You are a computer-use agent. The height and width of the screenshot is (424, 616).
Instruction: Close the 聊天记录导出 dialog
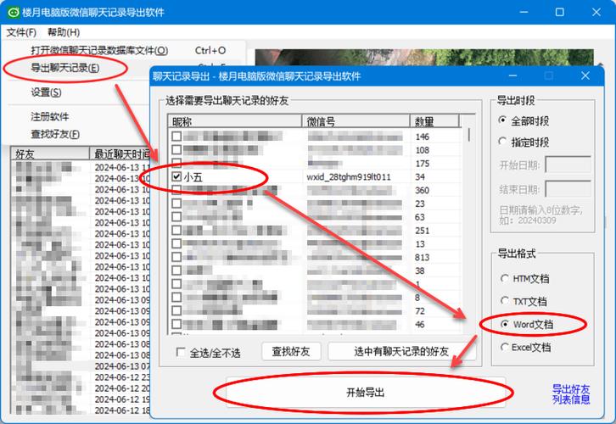tap(585, 75)
